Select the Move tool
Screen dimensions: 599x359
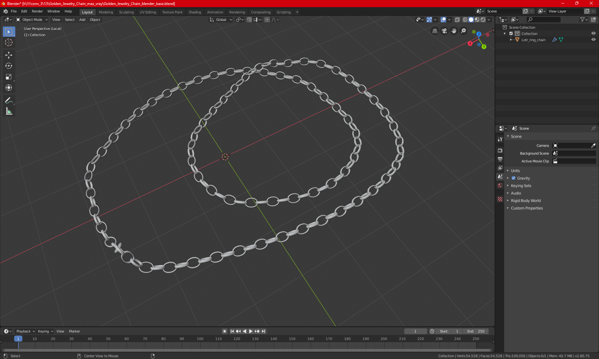pyautogui.click(x=9, y=55)
